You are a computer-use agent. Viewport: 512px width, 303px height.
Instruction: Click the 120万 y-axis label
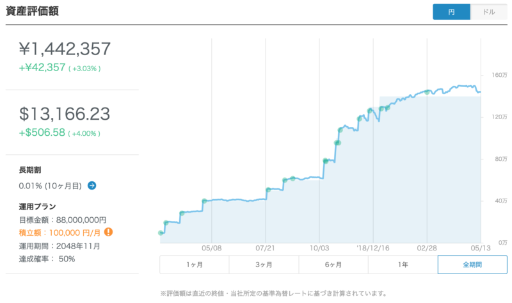pyautogui.click(x=499, y=117)
